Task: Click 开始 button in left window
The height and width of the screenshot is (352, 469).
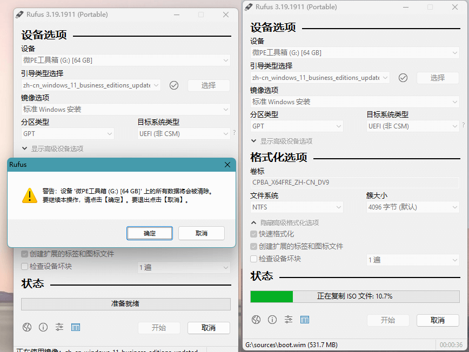Action: [x=159, y=328]
